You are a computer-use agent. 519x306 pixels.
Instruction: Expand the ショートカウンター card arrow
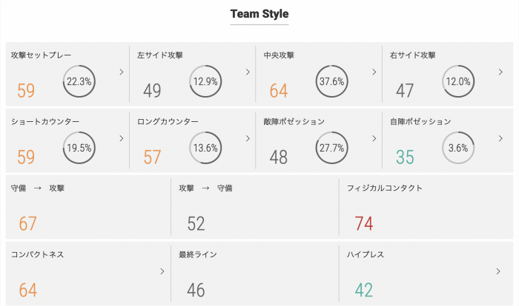121,138
